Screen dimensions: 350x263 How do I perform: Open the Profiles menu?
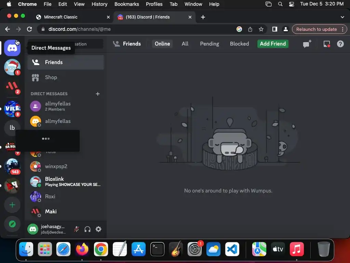(x=154, y=4)
